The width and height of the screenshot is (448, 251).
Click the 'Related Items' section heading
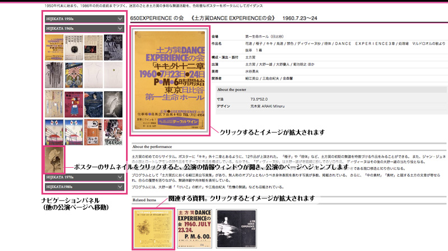144,200
